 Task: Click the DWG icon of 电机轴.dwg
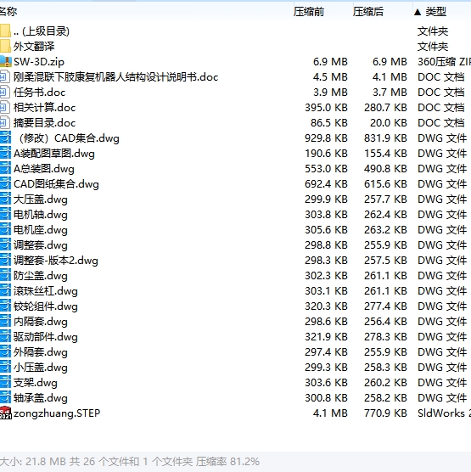5,215
